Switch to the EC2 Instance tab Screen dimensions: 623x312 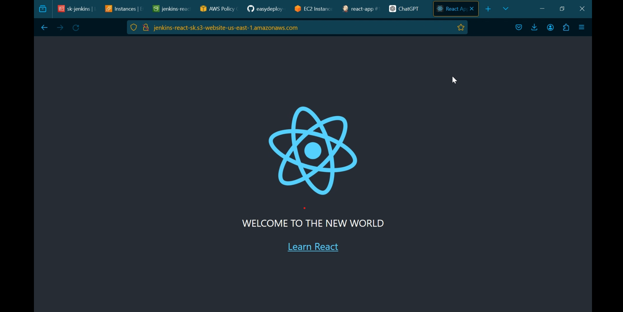point(313,9)
